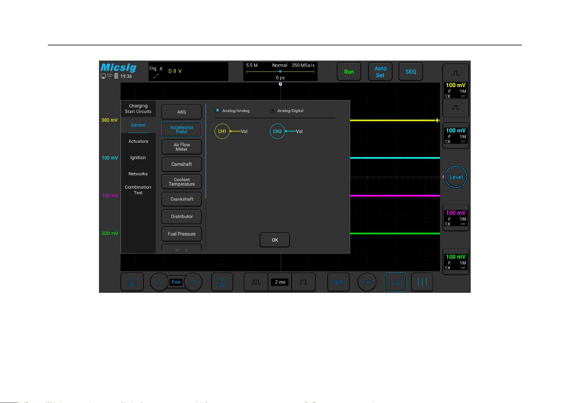Tap the 300 mV yellow channel label
This screenshot has width=570, height=403.
point(109,120)
